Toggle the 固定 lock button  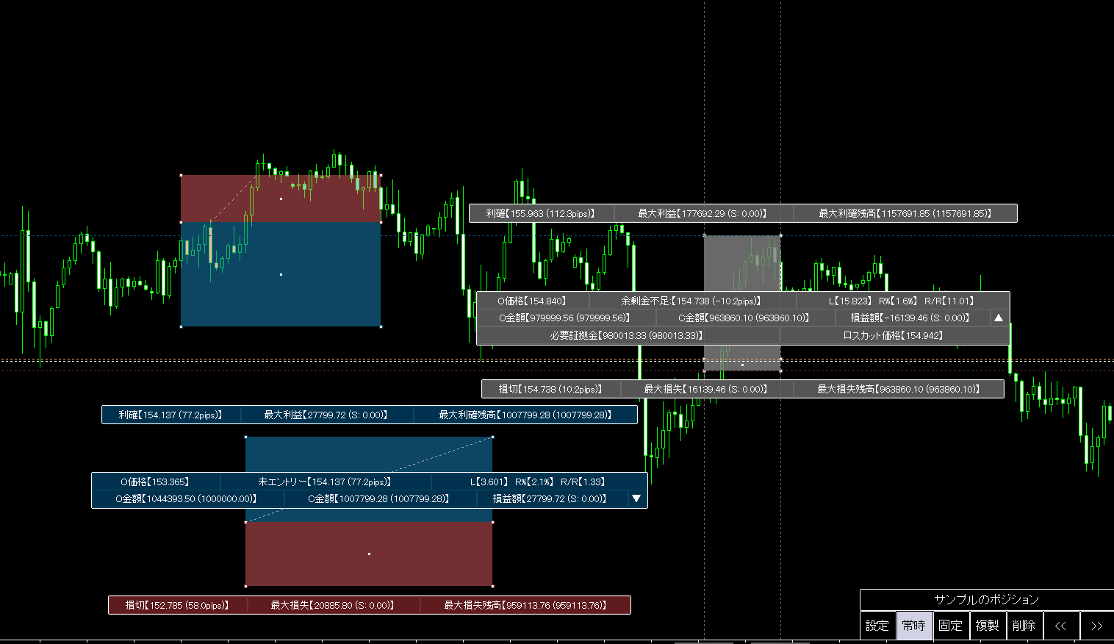pyautogui.click(x=950, y=626)
